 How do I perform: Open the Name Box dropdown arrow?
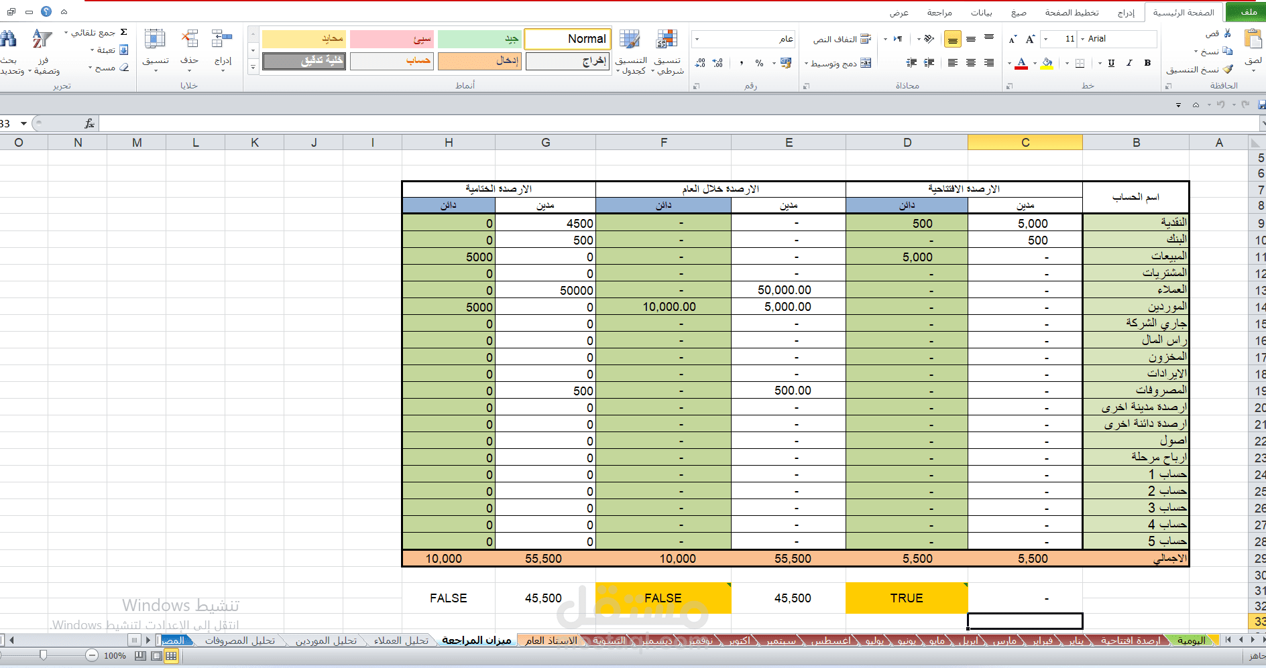click(x=24, y=123)
